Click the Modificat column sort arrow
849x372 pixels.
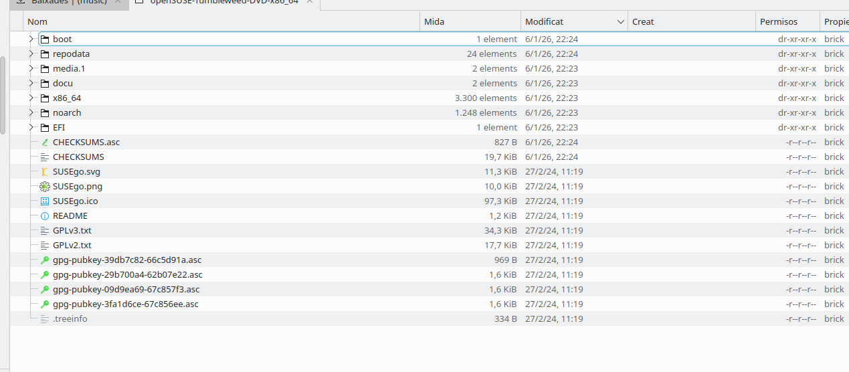[620, 22]
